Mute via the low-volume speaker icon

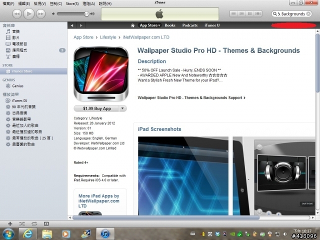click(53, 13)
